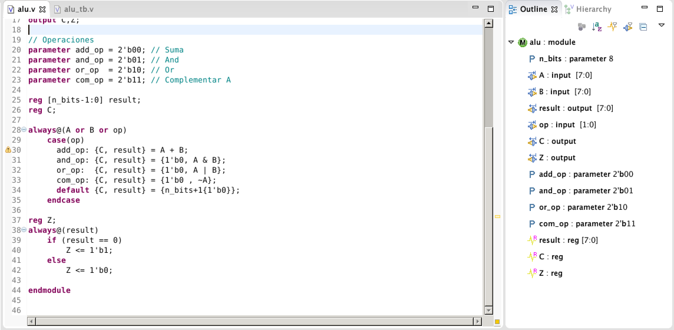The height and width of the screenshot is (330, 674).
Task: Select n_bits parameter in the outline
Action: pyautogui.click(x=576, y=59)
